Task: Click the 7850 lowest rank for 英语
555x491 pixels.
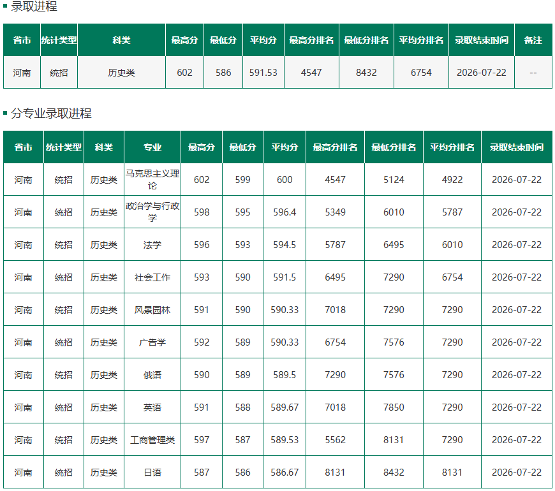Action: (x=394, y=407)
